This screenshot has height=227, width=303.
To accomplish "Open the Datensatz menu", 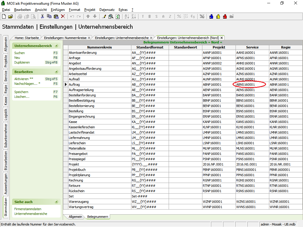I will [107, 10].
